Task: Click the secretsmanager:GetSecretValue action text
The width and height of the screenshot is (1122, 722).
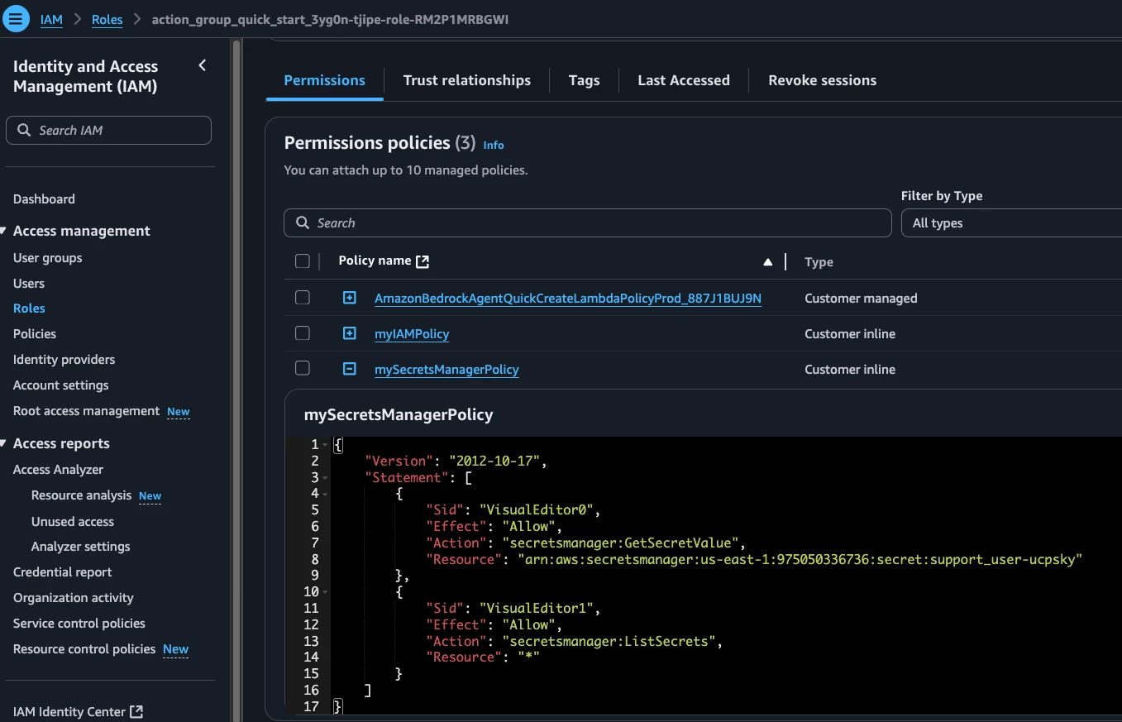Action: [623, 543]
